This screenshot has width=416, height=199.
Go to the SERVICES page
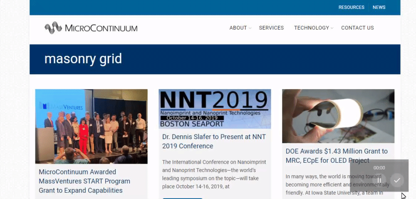pyautogui.click(x=271, y=28)
